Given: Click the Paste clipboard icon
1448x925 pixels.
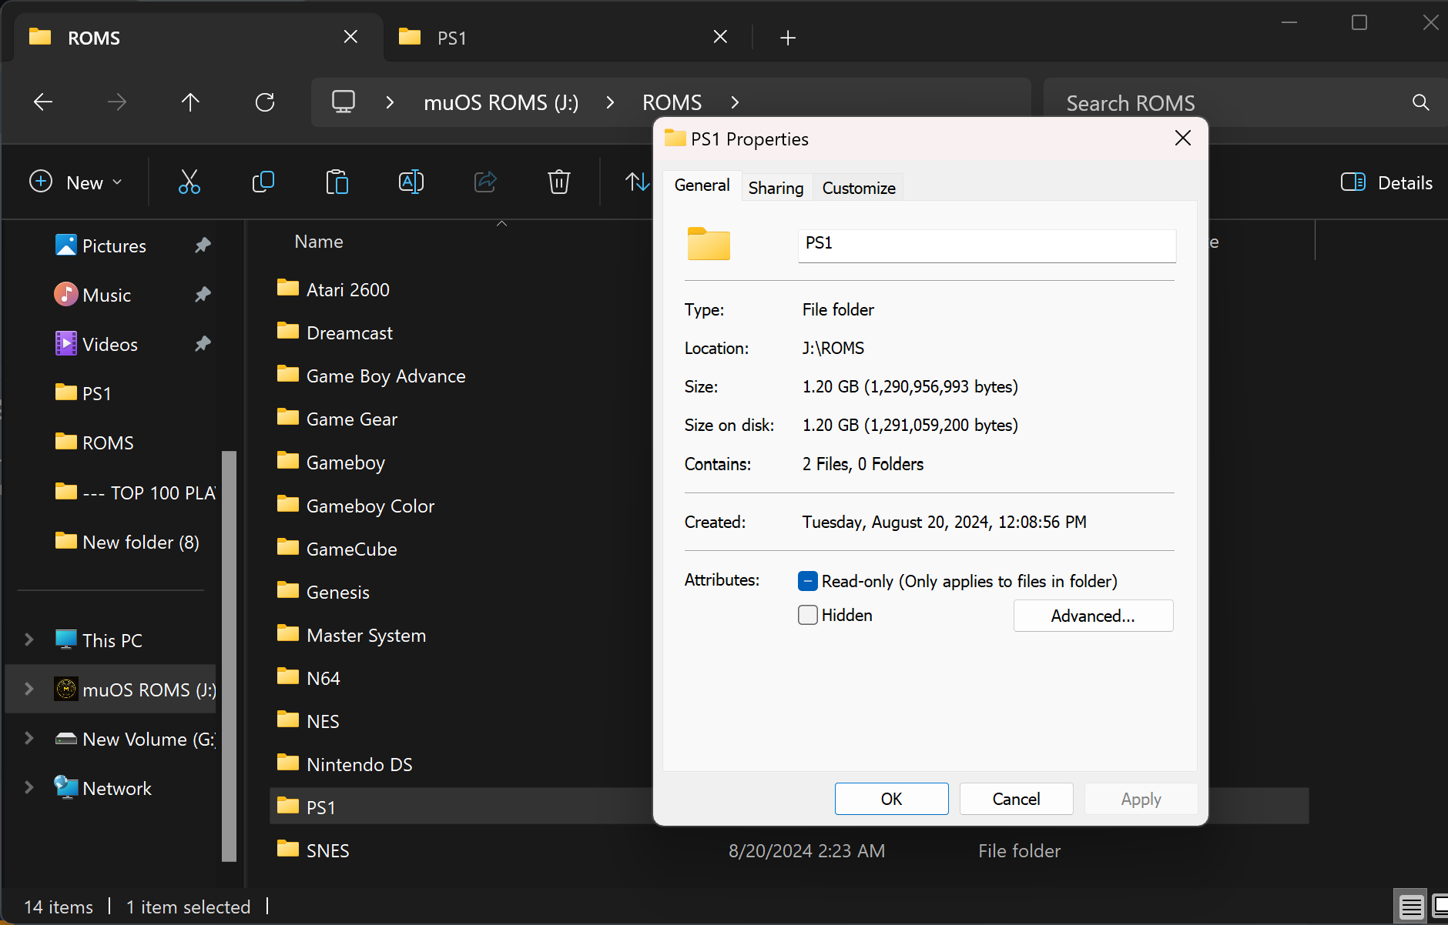Looking at the screenshot, I should [x=337, y=182].
